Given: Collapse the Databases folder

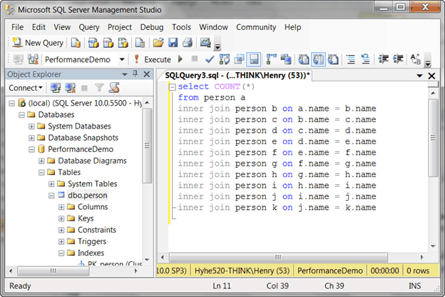Looking at the screenshot, I should point(21,115).
